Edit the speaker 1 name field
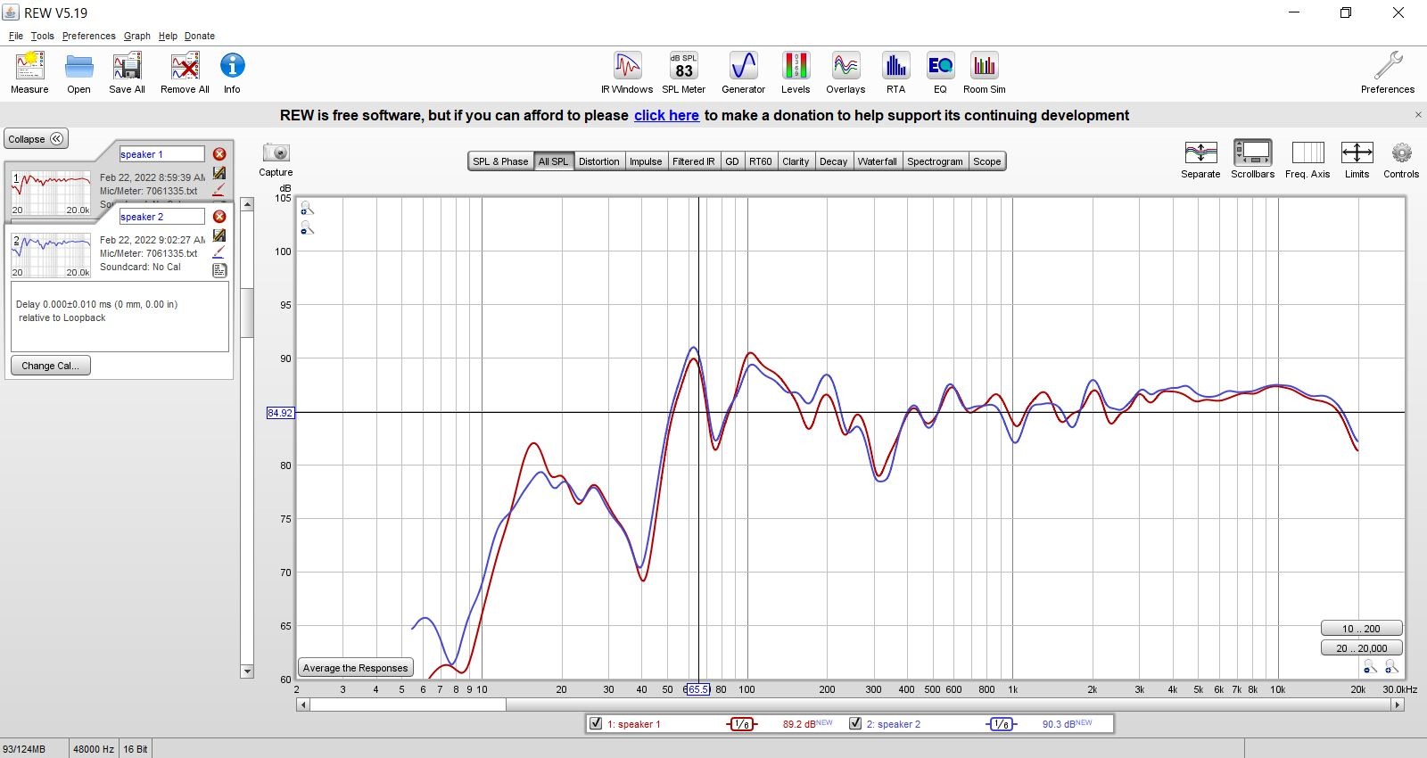This screenshot has height=758, width=1427. tap(161, 154)
